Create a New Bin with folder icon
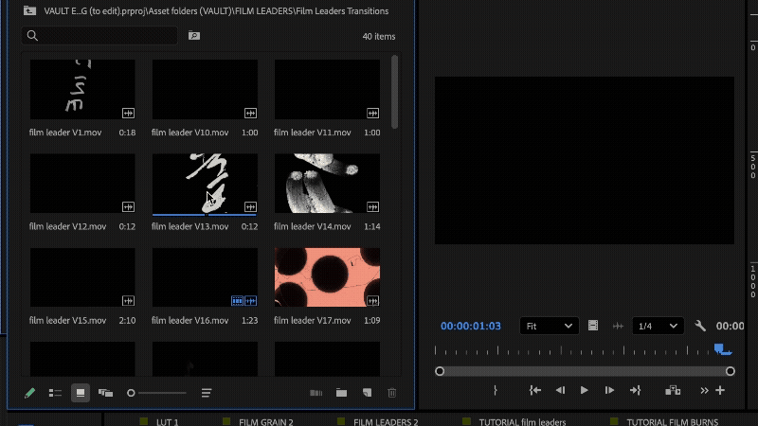This screenshot has height=426, width=758. (341, 393)
